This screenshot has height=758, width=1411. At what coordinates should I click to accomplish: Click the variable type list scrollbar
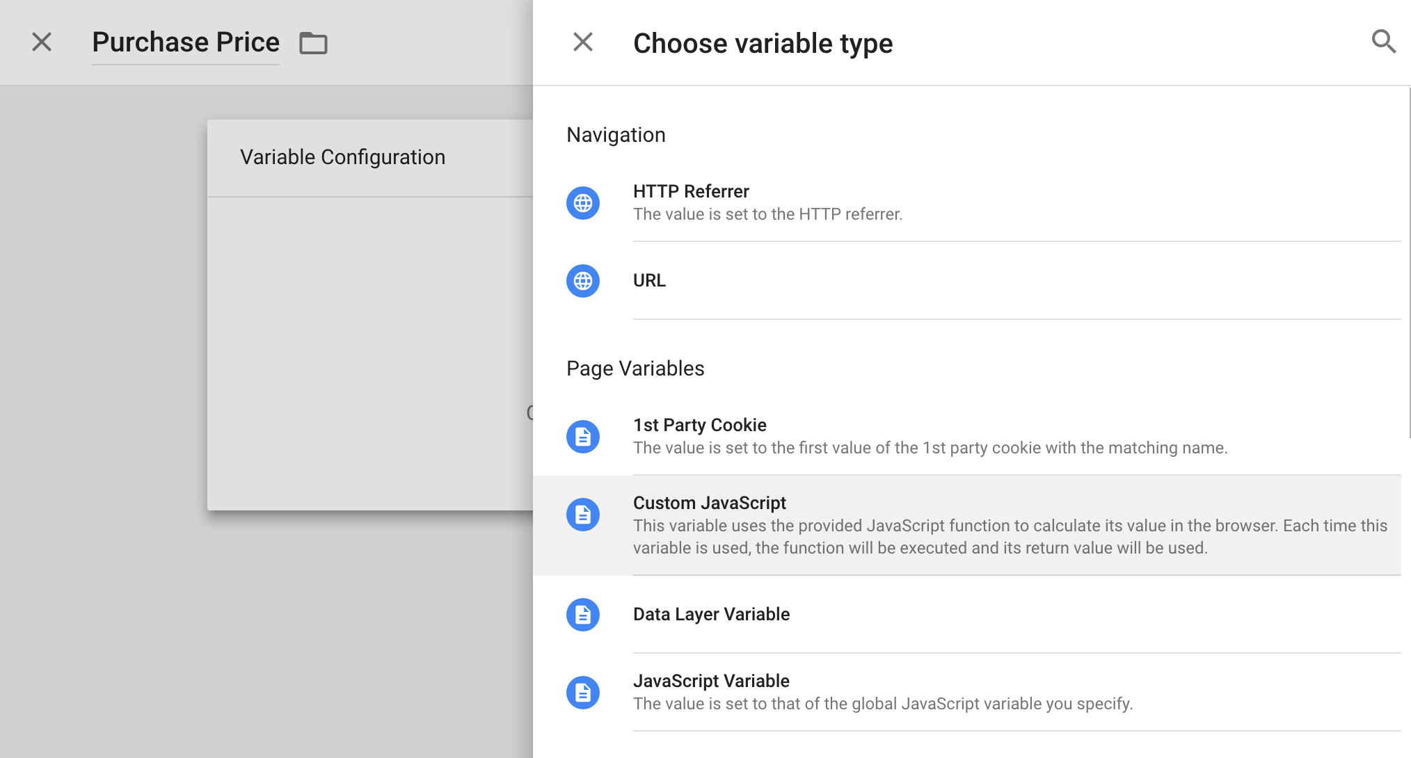[x=1408, y=262]
